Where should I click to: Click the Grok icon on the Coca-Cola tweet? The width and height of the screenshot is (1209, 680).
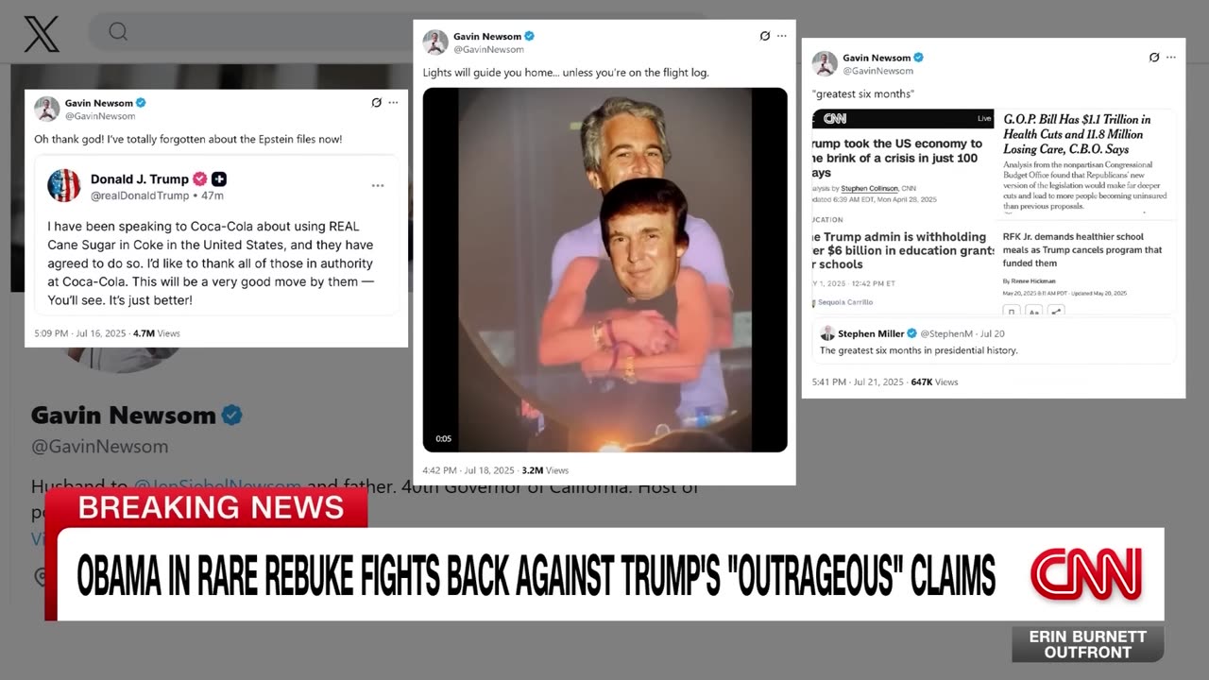(376, 102)
